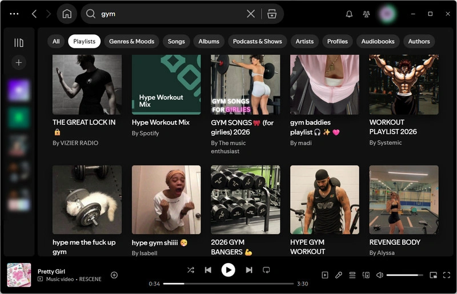Enter full screen mode
The height and width of the screenshot is (294, 457).
pyautogui.click(x=447, y=275)
